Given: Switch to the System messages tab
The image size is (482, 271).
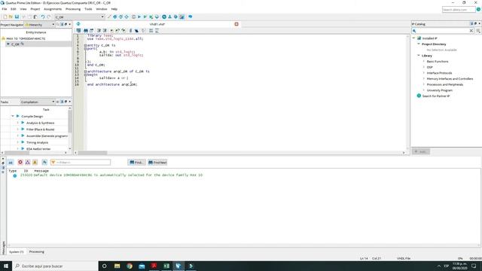Looking at the screenshot, I should 16,251.
